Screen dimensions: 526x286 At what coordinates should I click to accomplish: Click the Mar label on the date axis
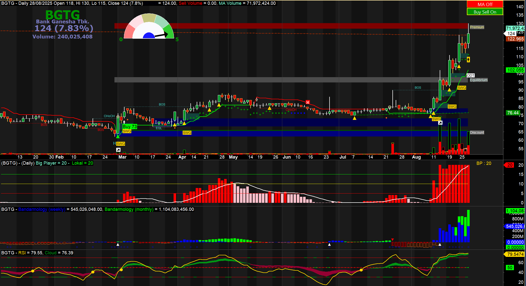[123, 157]
